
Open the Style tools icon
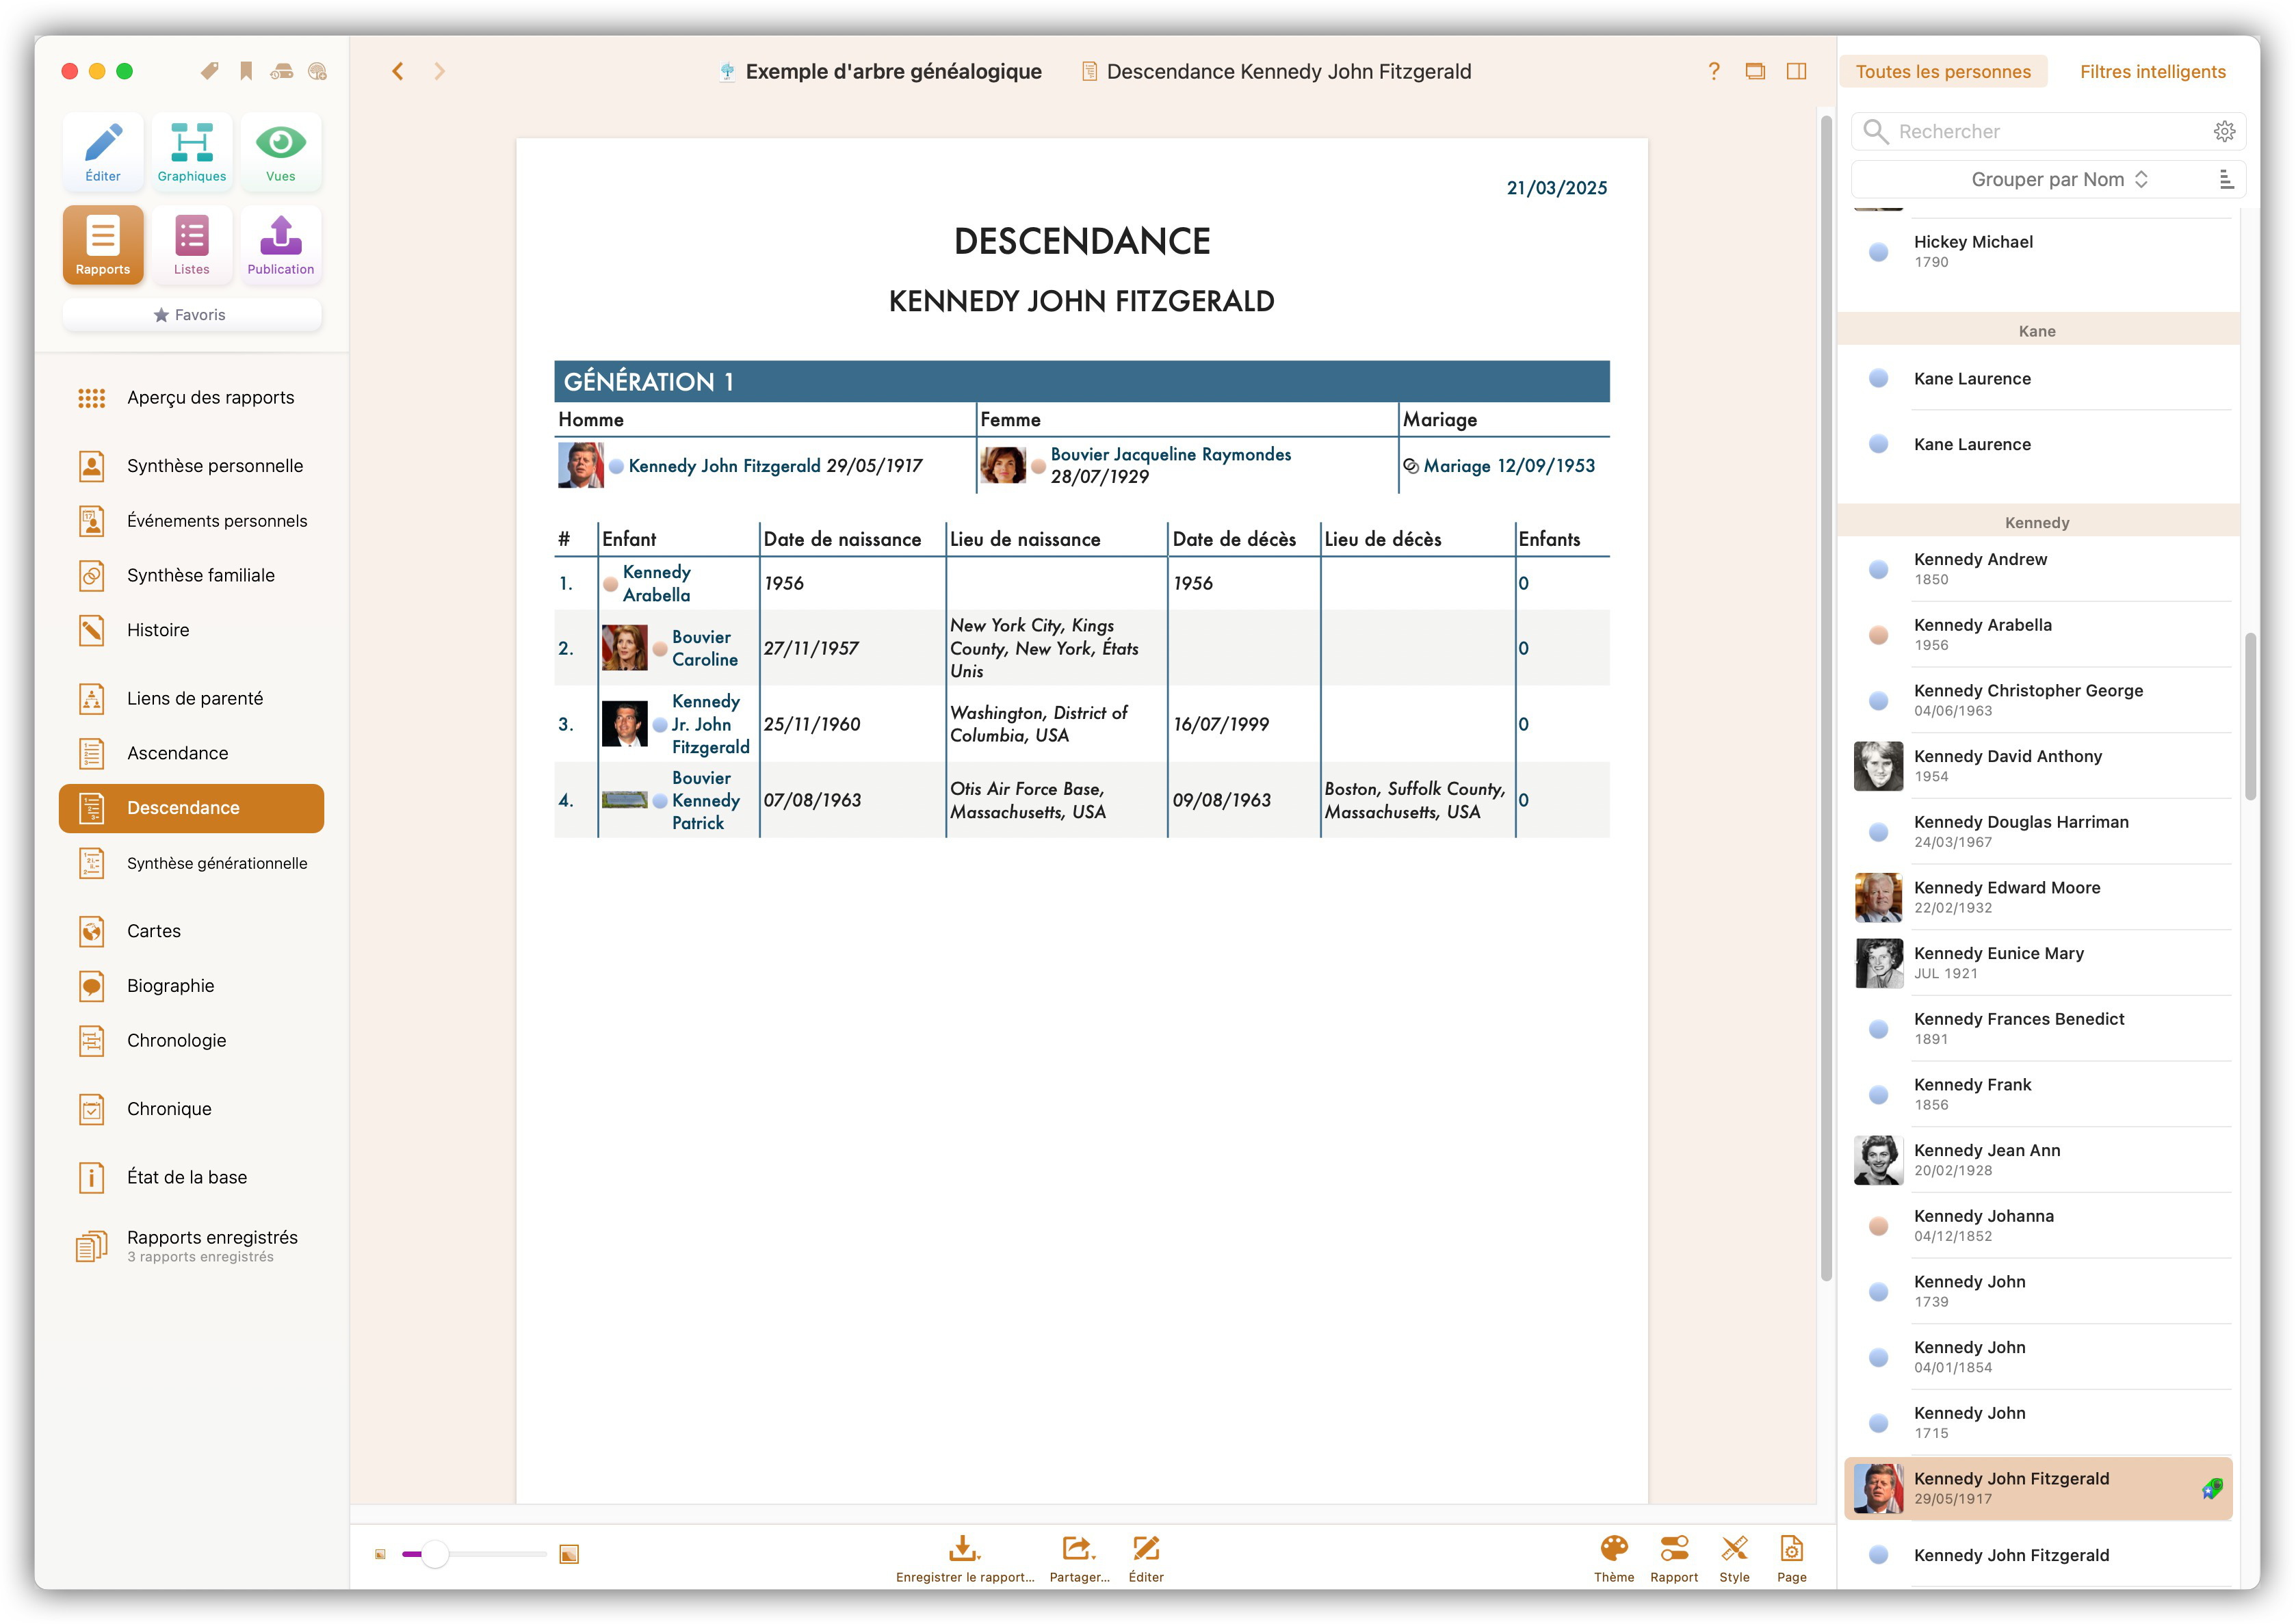(x=1734, y=1557)
